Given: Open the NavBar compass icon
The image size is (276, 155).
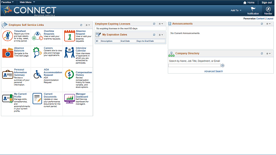Looking at the screenshot, I should pyautogui.click(x=268, y=9).
